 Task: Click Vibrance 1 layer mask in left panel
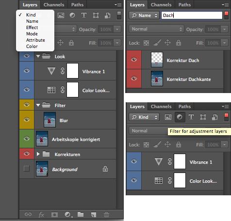tap(73, 71)
